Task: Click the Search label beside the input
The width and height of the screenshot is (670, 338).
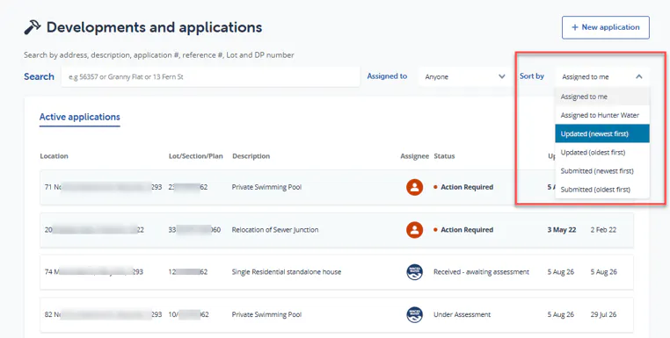Action: click(x=39, y=77)
